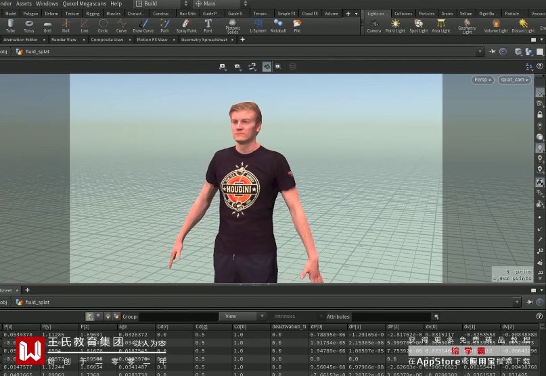The image size is (546, 376).
Task: Switch to the Render View tab
Action: [64, 40]
